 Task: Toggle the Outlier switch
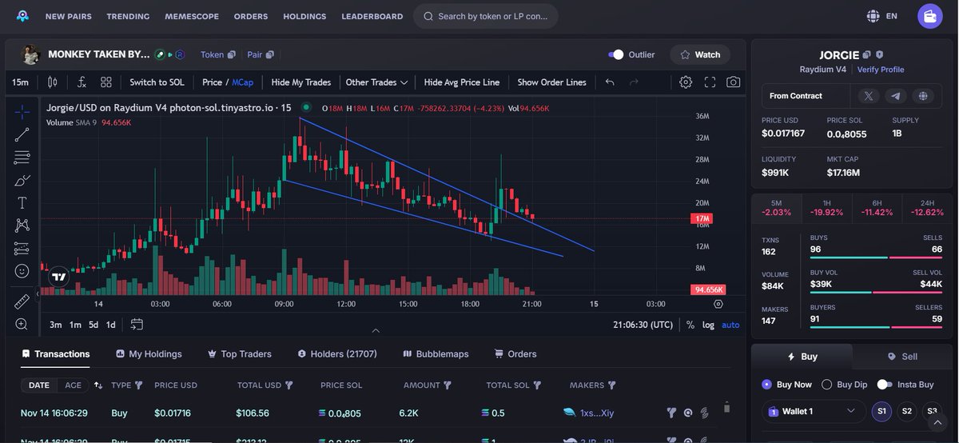[x=615, y=54]
